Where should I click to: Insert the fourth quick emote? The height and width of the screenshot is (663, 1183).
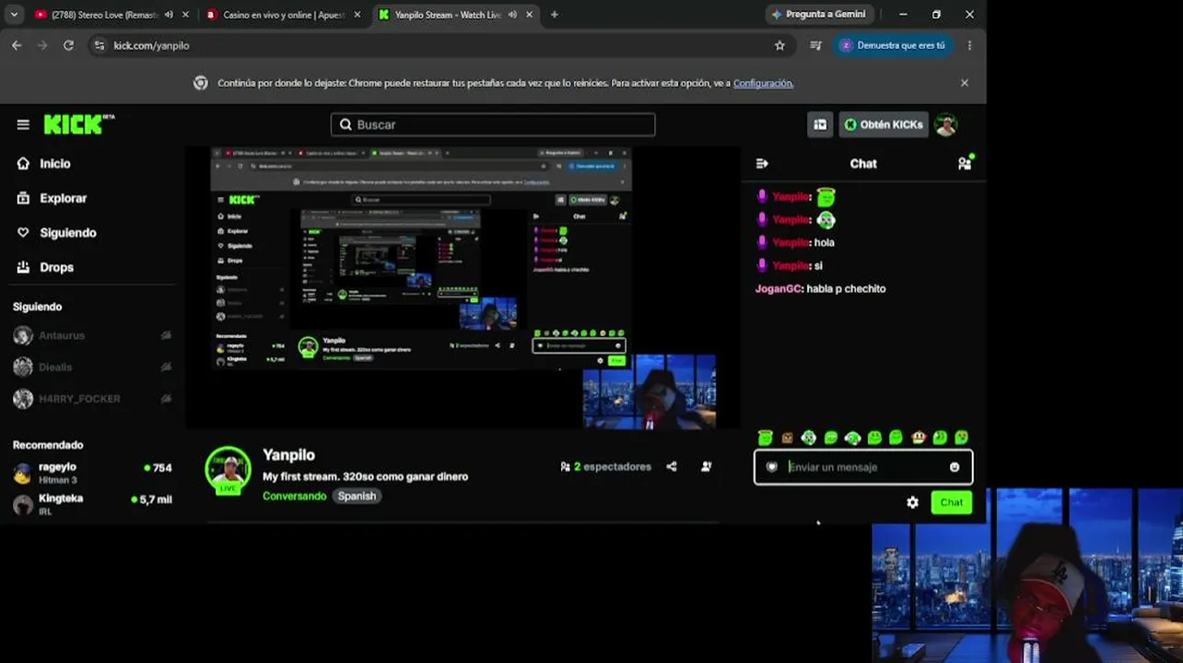tap(831, 437)
